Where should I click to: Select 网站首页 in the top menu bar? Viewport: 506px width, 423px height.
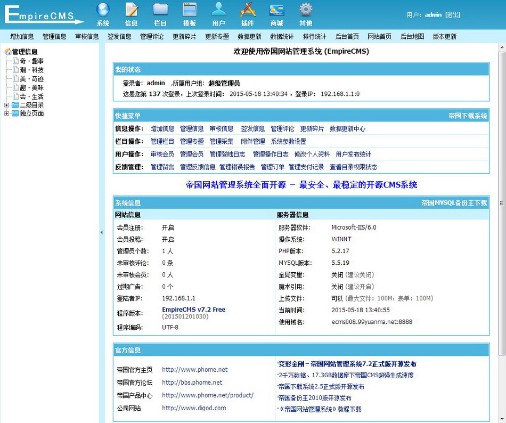(x=379, y=36)
